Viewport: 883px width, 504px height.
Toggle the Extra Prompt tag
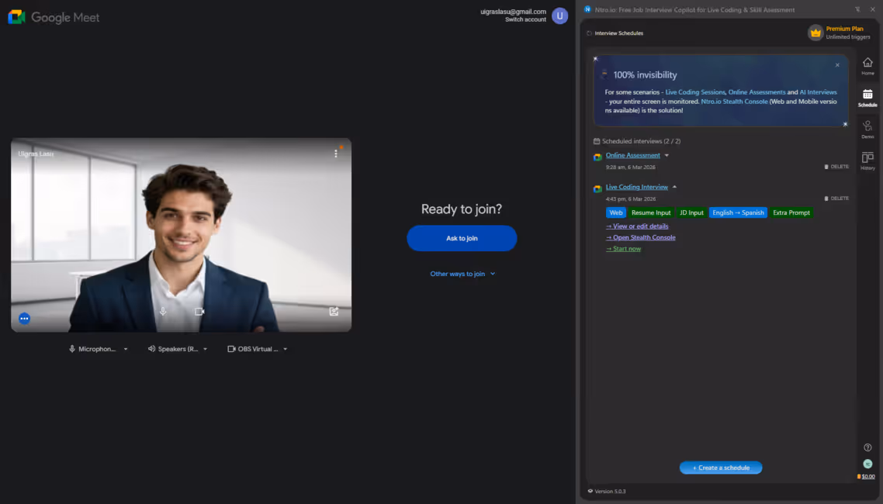coord(791,212)
